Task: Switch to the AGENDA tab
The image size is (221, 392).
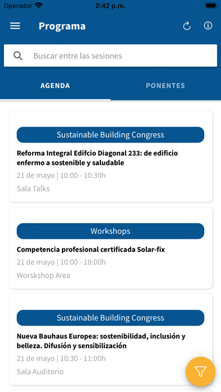Action: (x=55, y=86)
